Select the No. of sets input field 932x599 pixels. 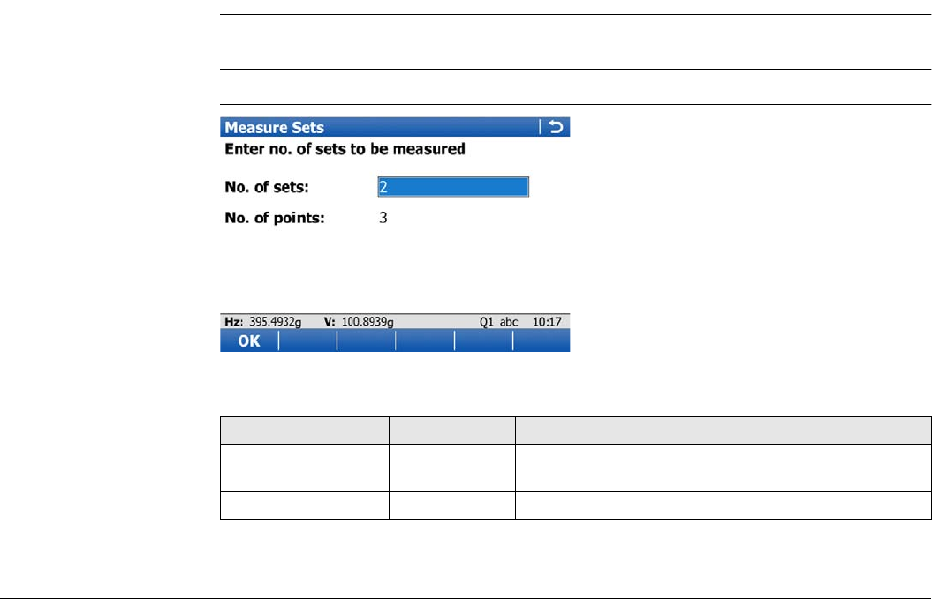[x=453, y=186]
